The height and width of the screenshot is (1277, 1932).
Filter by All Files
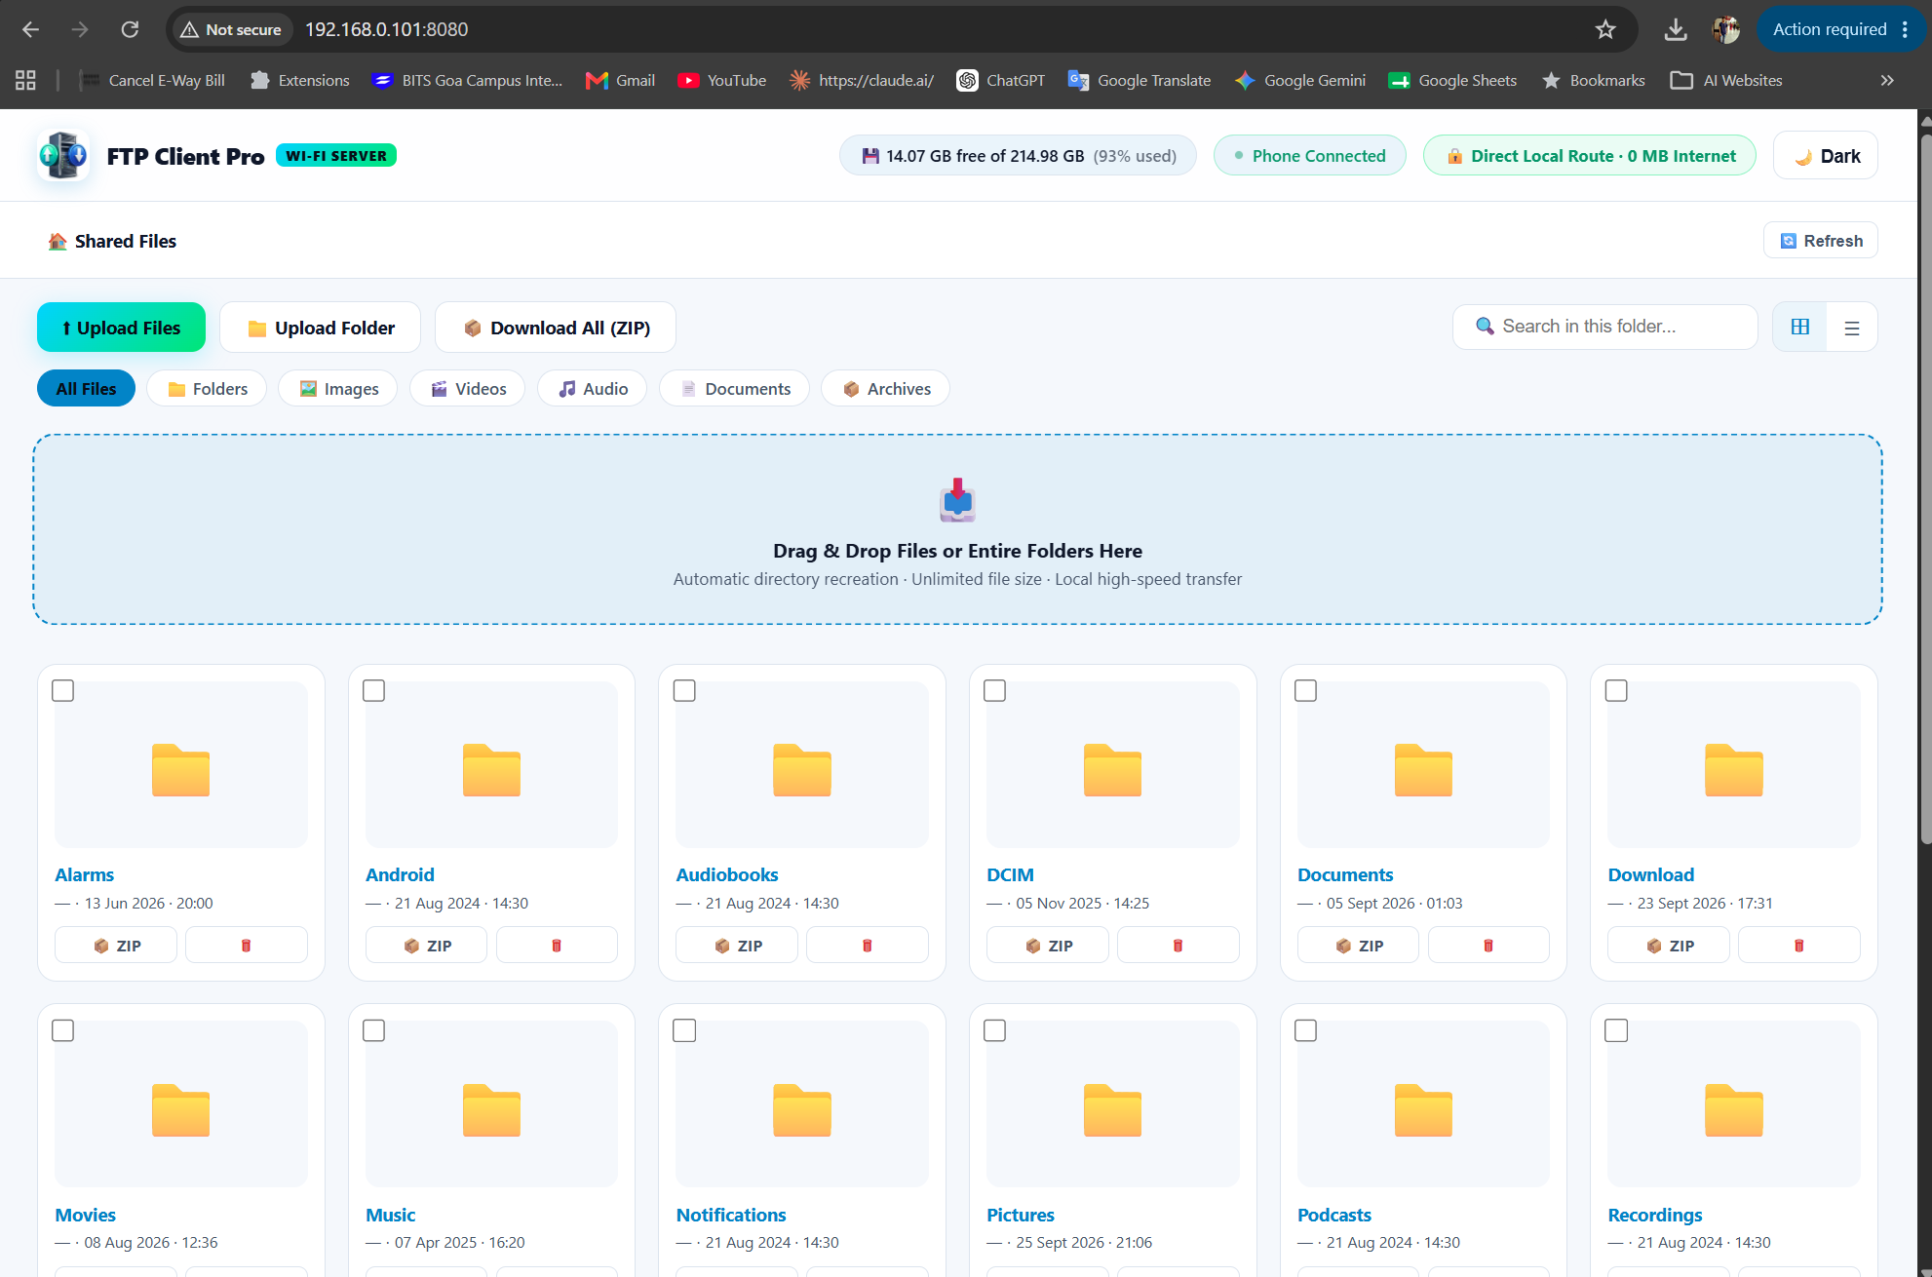tap(86, 389)
